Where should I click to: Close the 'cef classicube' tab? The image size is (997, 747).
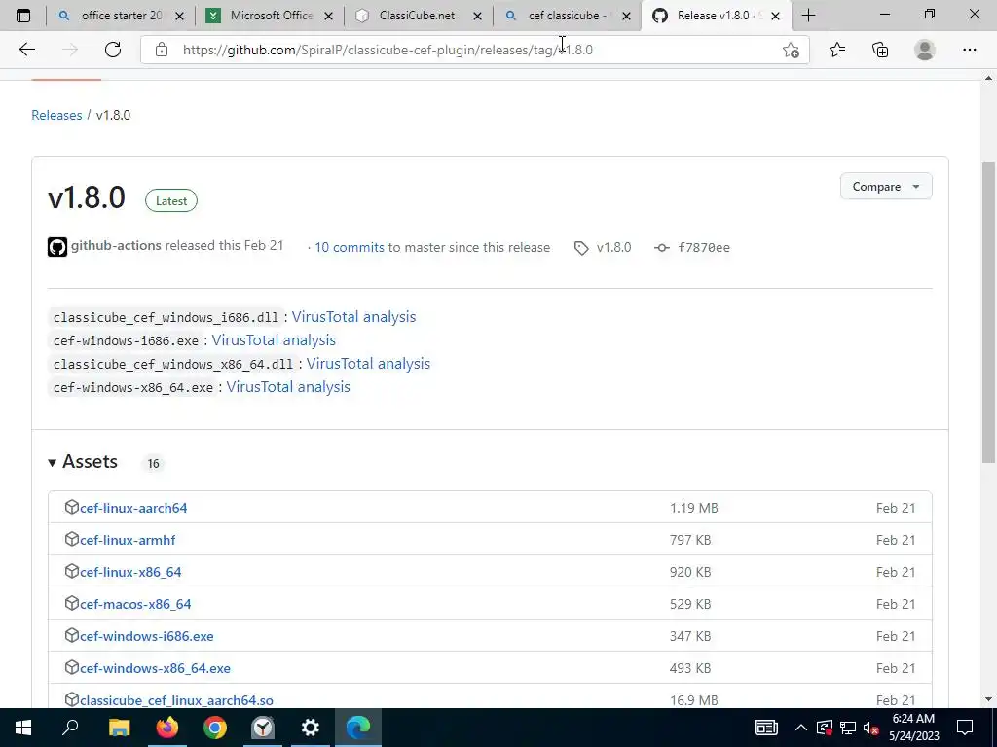(626, 16)
